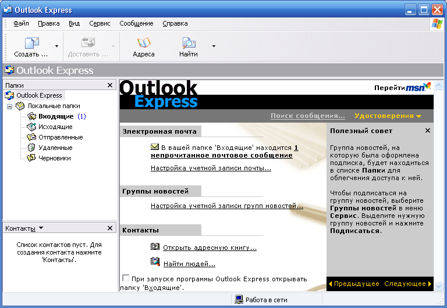Open Настройка учетной записи почты link
The image size is (447, 308).
tap(211, 168)
